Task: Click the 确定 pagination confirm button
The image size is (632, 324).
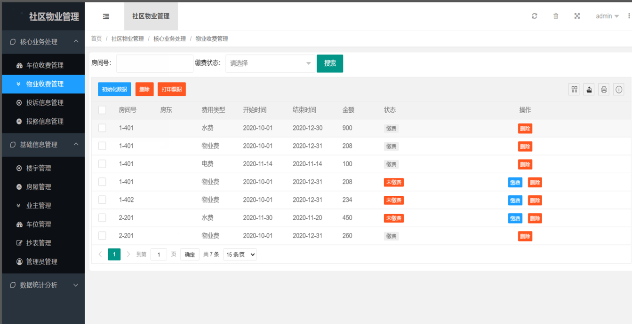Action: click(x=190, y=255)
